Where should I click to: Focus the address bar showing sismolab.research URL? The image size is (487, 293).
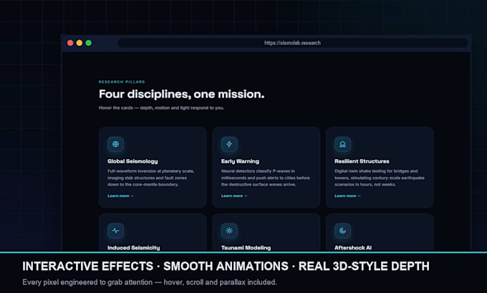click(293, 43)
